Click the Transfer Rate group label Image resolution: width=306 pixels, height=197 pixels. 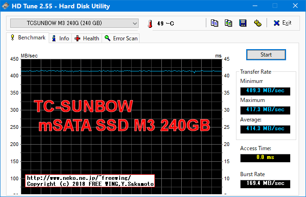255,72
